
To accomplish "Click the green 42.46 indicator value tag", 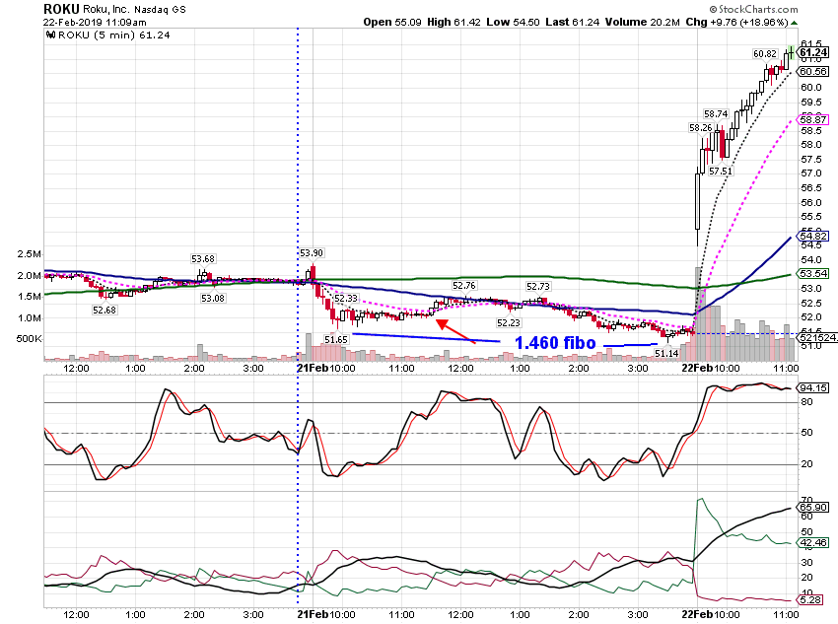I will coord(813,543).
